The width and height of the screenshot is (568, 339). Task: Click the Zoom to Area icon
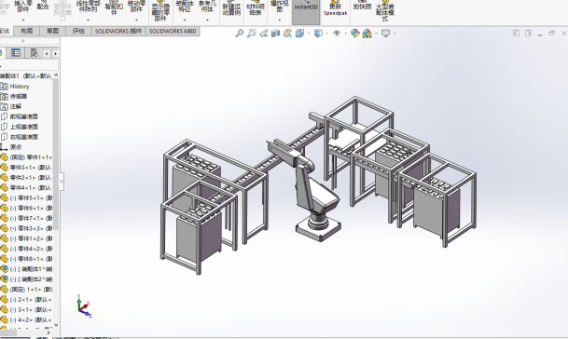pos(252,34)
